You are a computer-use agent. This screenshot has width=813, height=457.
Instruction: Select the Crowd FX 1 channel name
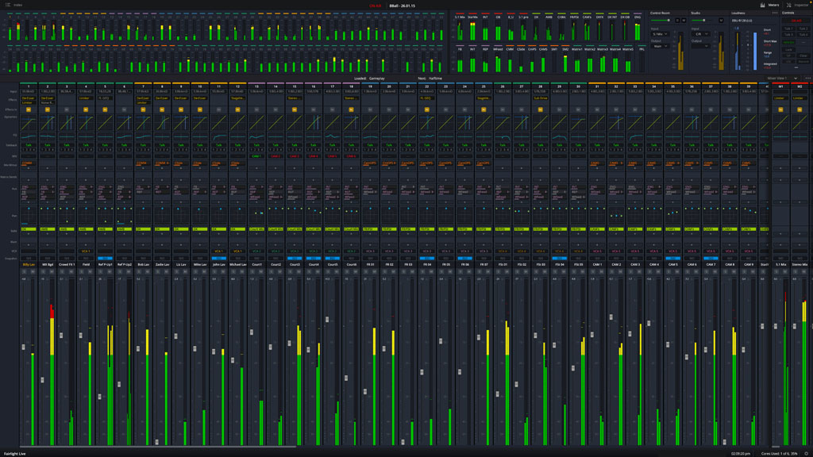[67, 264]
